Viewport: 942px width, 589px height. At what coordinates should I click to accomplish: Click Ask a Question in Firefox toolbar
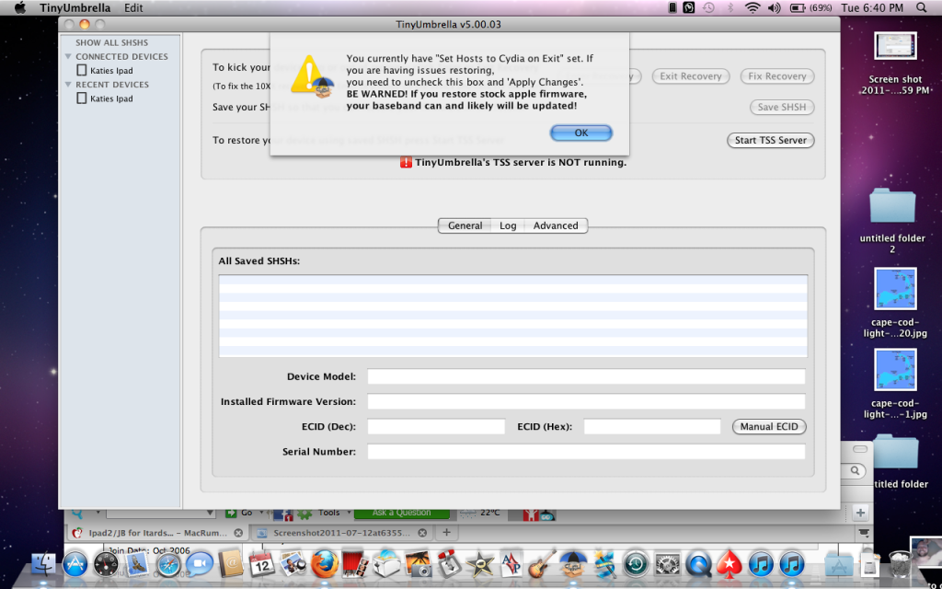pos(401,513)
